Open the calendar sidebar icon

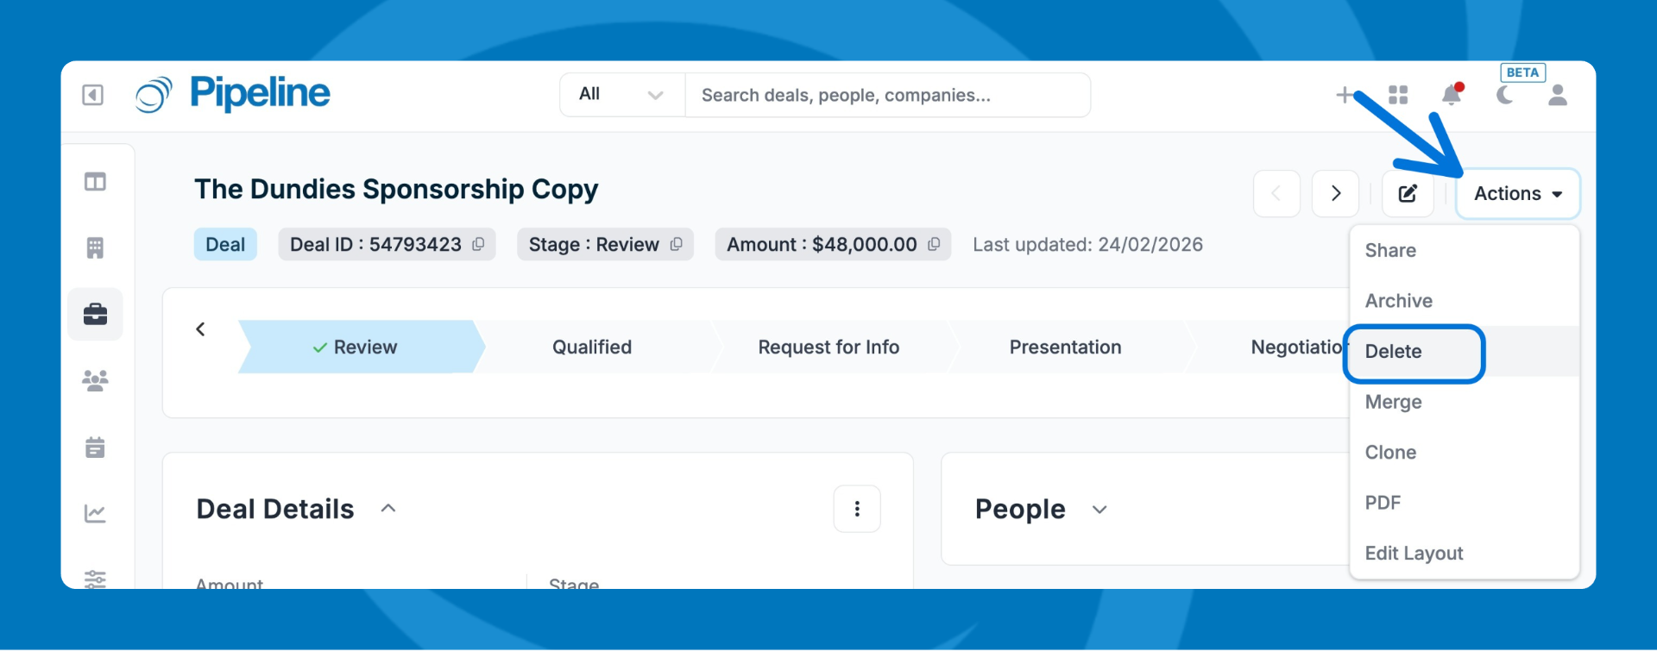pos(95,448)
